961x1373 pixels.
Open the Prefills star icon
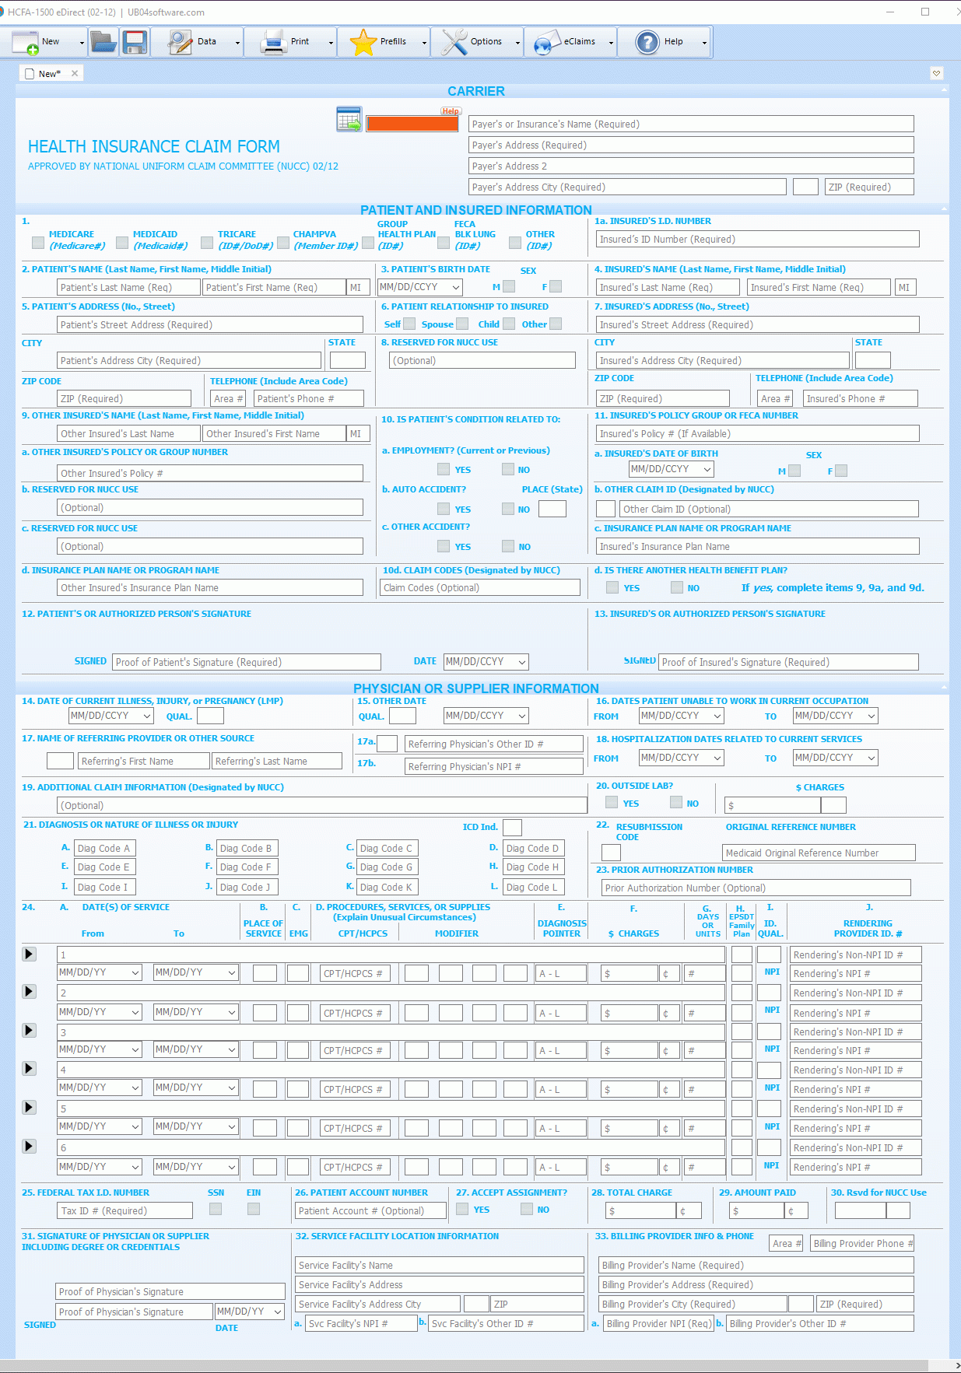click(x=363, y=42)
